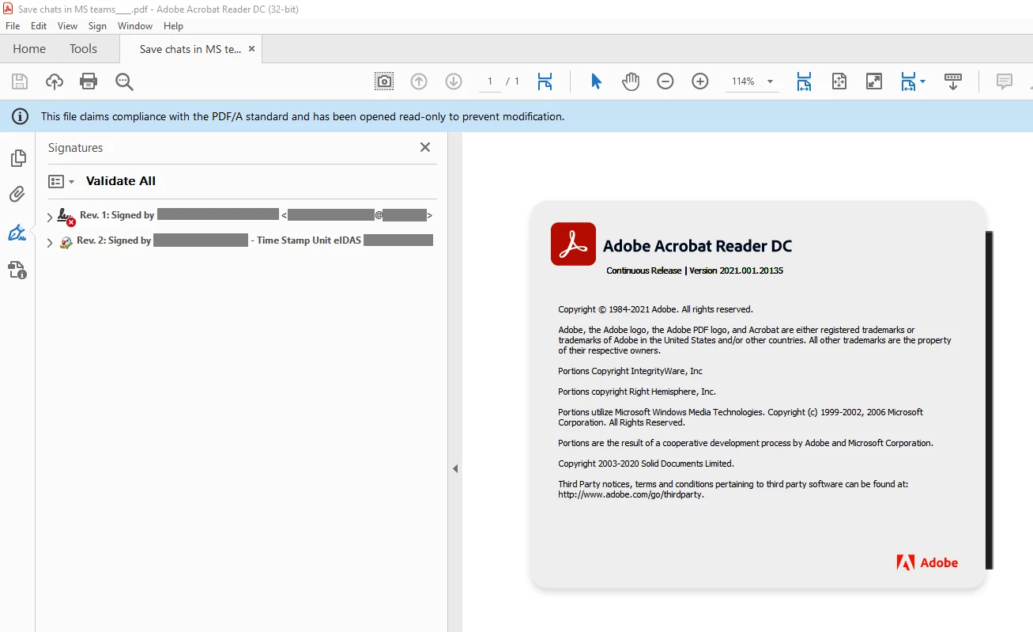Click the Adobe Acrobat logo in About dialog

[x=573, y=244]
